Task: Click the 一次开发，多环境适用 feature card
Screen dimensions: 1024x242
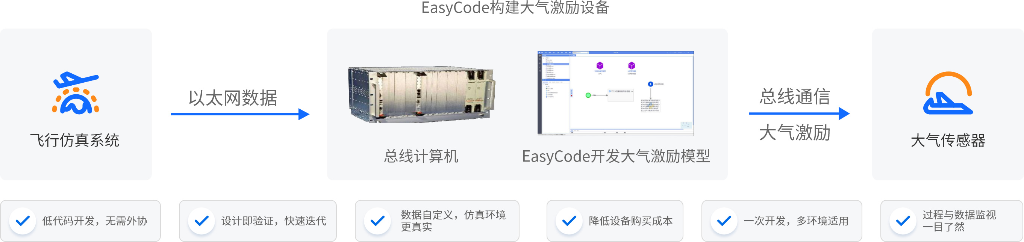Action: pyautogui.click(x=782, y=221)
